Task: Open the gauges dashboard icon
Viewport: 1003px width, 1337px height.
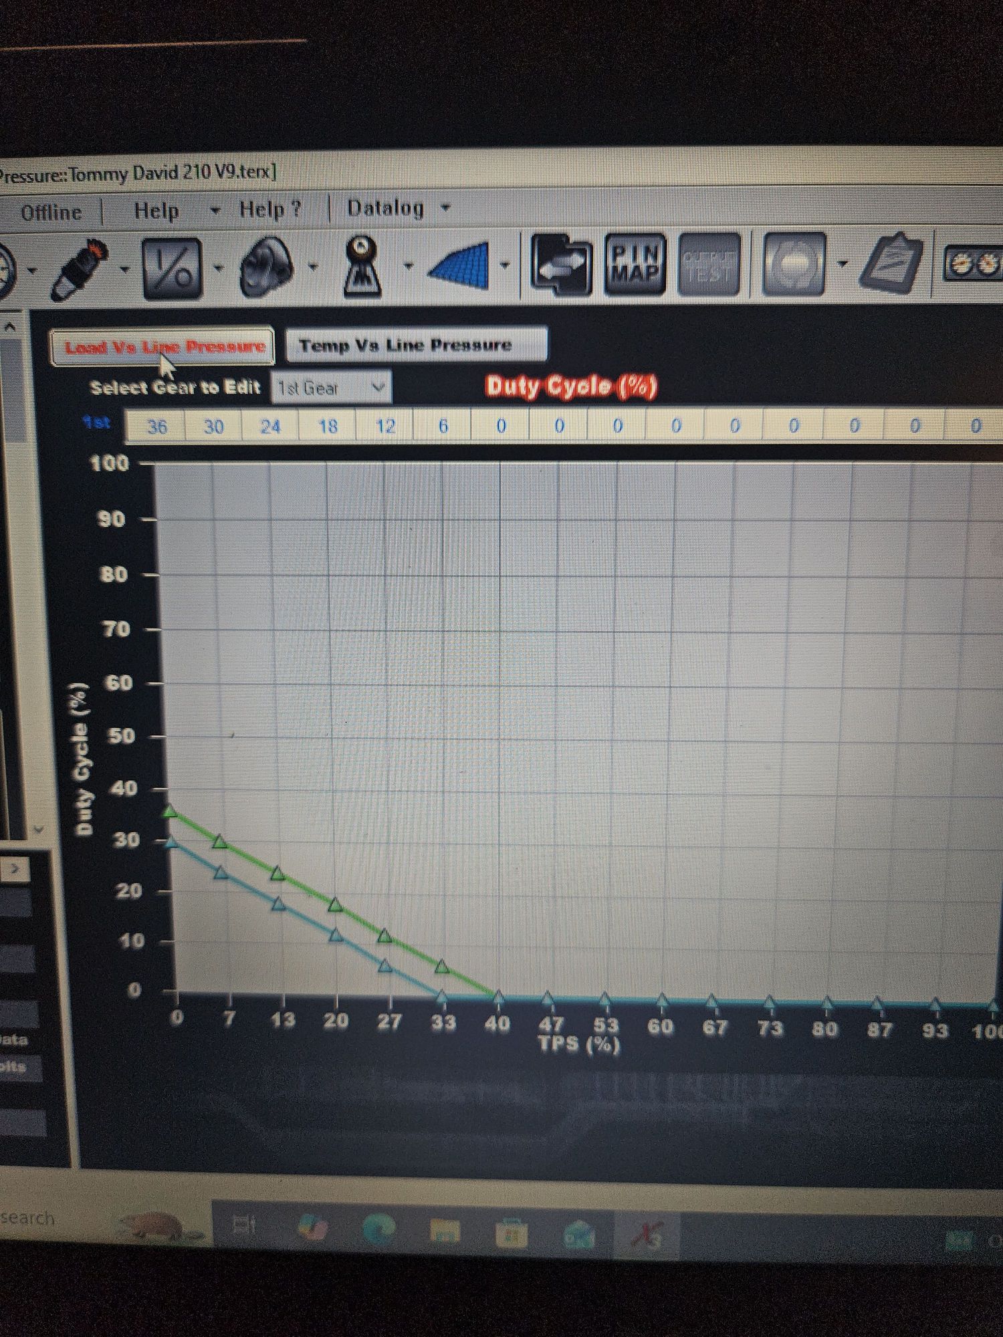Action: tap(973, 263)
